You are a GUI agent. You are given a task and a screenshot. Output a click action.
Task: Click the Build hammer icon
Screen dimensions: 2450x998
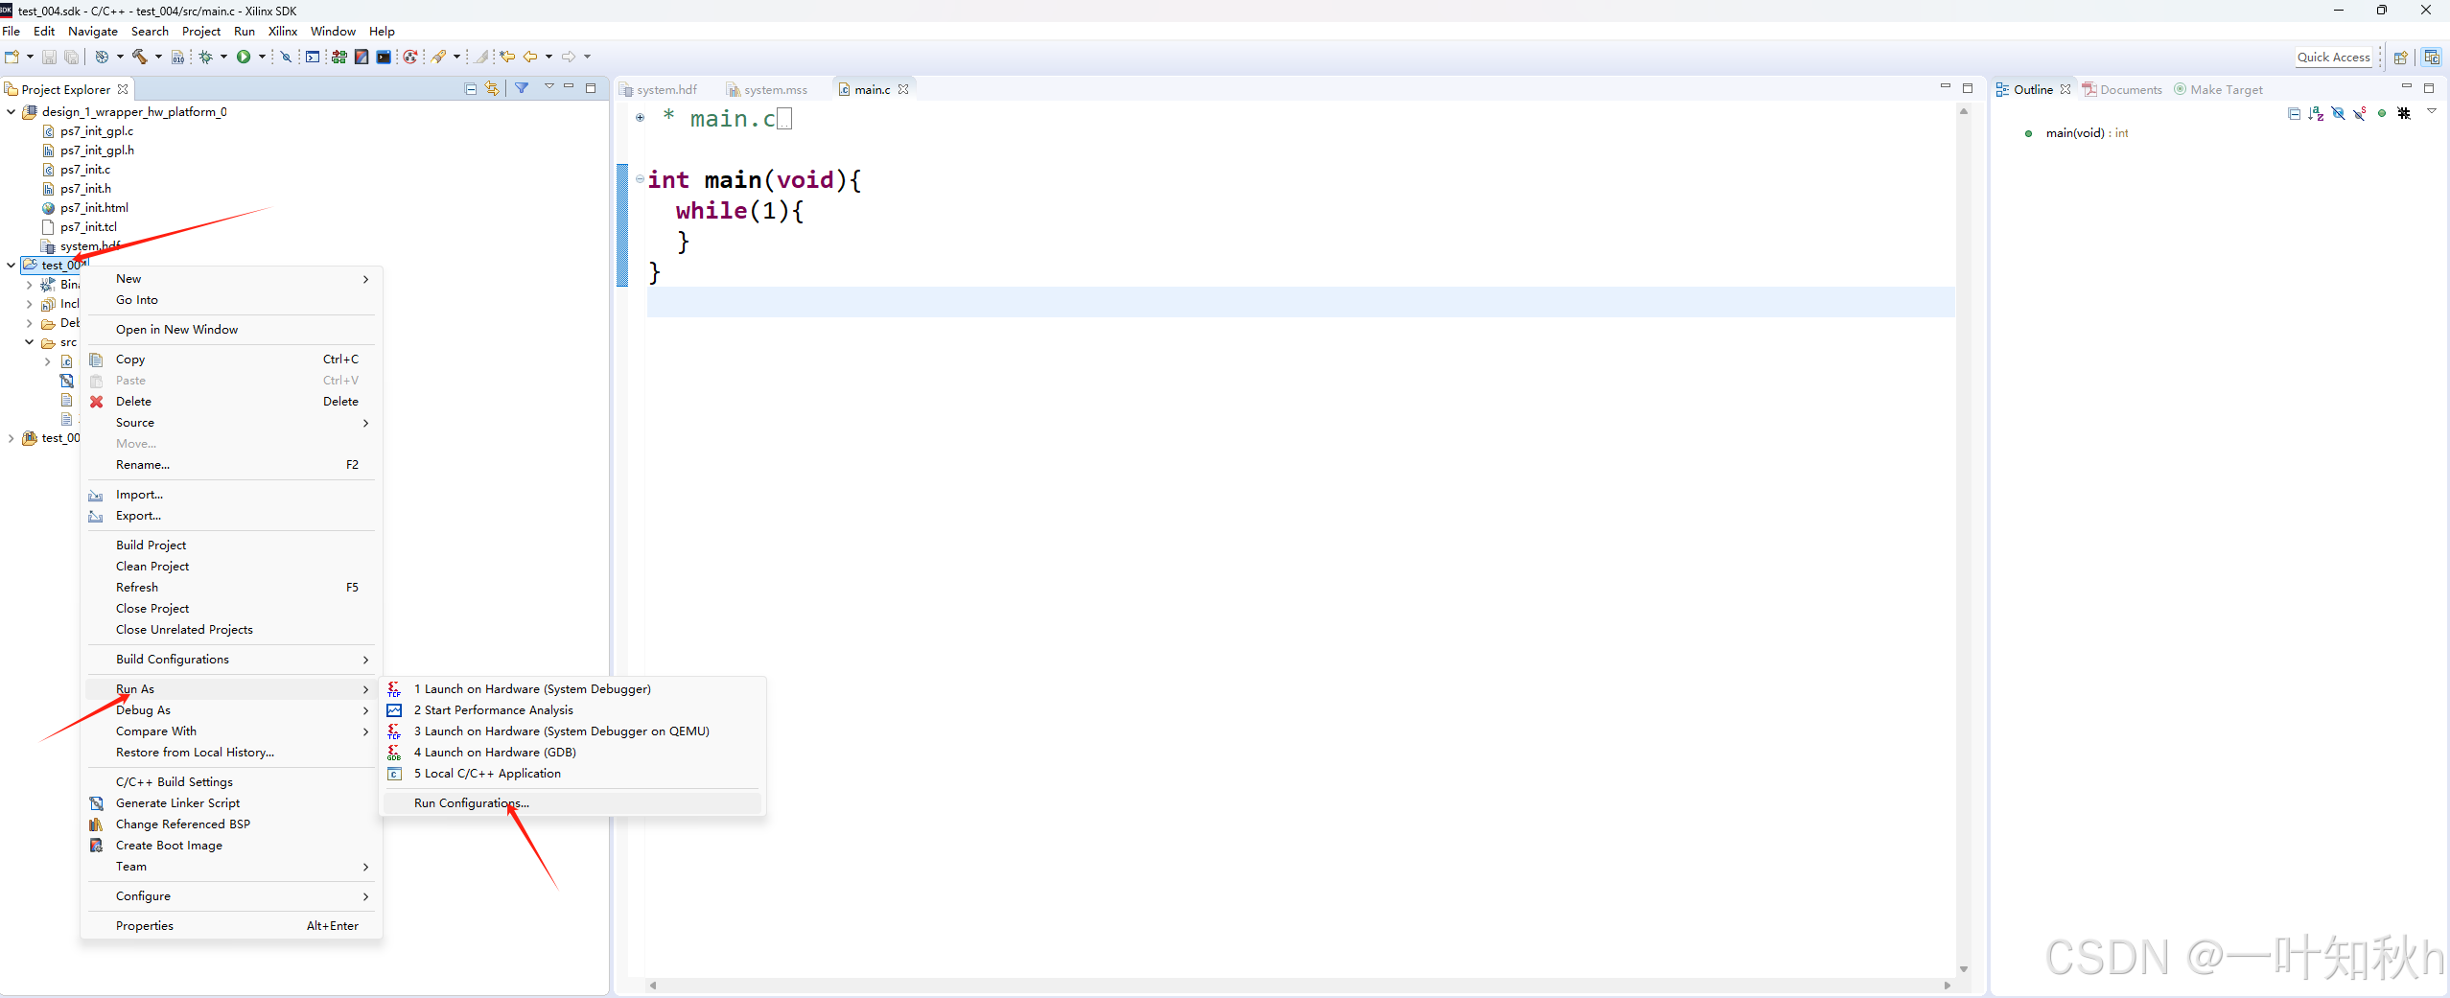[140, 57]
